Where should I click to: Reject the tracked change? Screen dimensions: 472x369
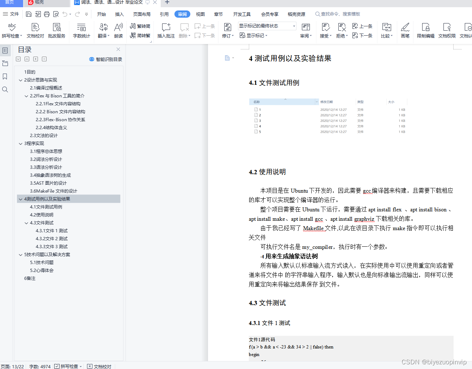tap(342, 30)
